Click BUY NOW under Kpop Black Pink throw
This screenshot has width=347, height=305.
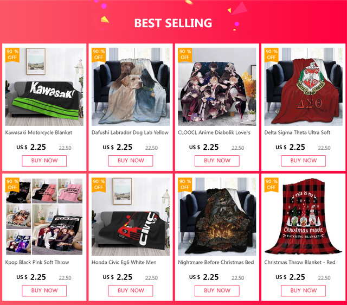[44, 290]
